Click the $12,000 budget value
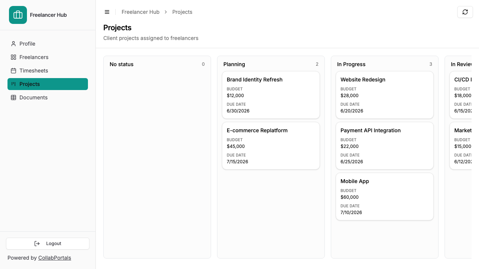The width and height of the screenshot is (479, 269). pos(235,96)
